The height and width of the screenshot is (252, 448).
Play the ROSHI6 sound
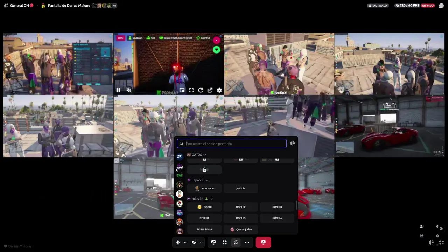277,218
